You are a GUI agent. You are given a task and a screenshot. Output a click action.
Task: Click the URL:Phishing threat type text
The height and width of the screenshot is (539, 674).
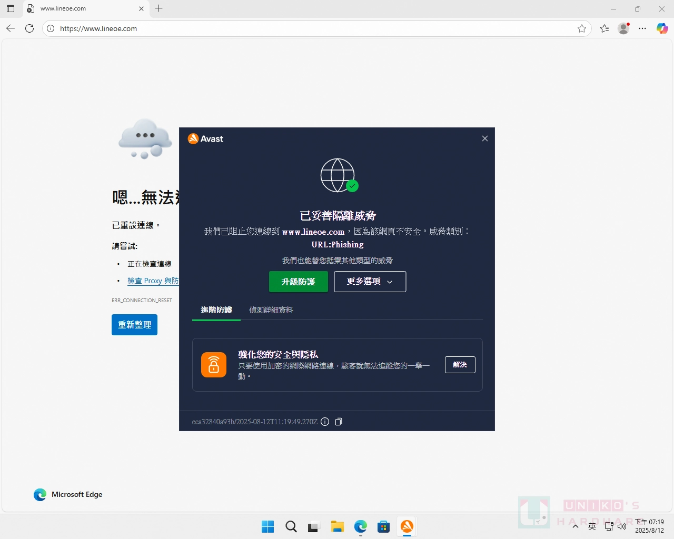[338, 245]
